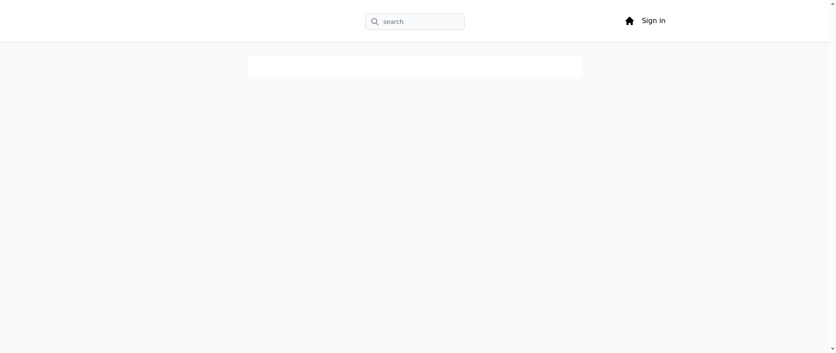Click the "search" placeholder text
Image resolution: width=836 pixels, height=353 pixels.
[x=393, y=22]
